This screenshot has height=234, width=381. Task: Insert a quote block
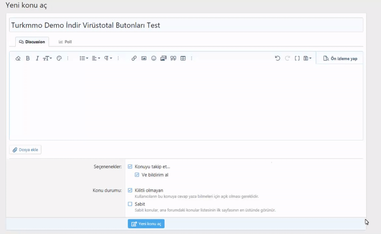(x=173, y=58)
